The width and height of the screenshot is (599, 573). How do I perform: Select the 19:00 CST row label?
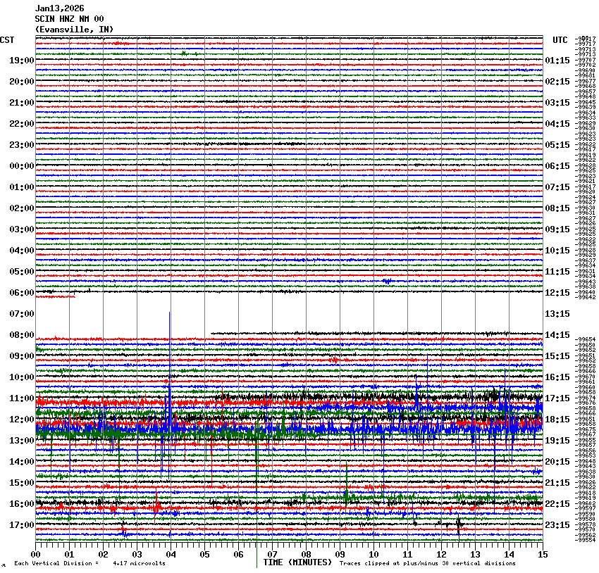21,61
